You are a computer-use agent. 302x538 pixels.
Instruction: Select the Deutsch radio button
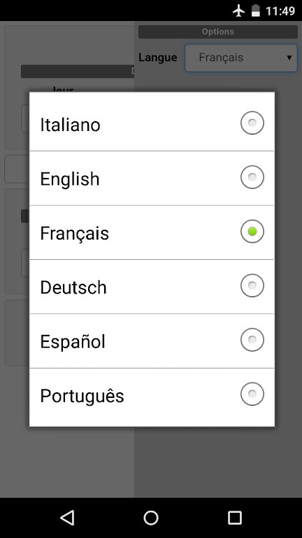(252, 286)
